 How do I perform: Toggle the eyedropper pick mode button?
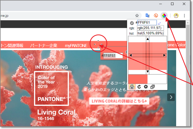(x=132, y=87)
